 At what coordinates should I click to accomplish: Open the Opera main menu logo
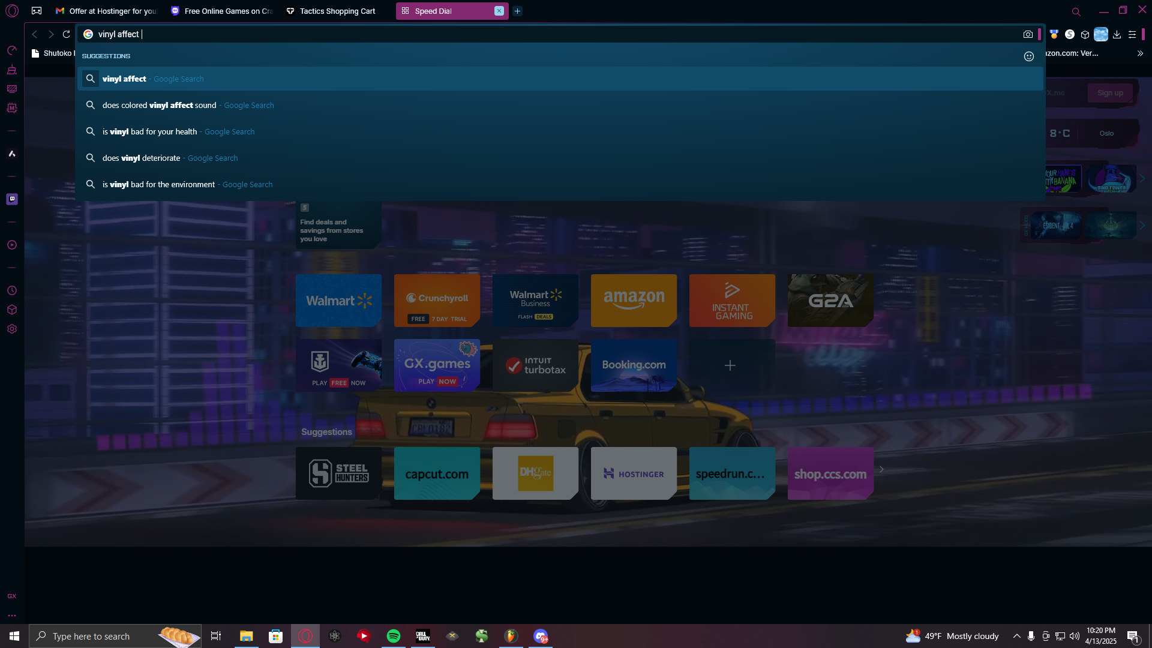[x=12, y=11]
